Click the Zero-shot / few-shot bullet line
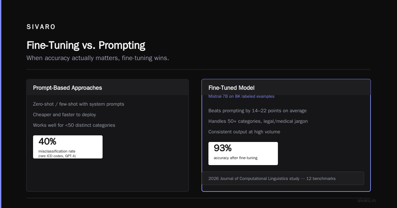 tap(78, 104)
